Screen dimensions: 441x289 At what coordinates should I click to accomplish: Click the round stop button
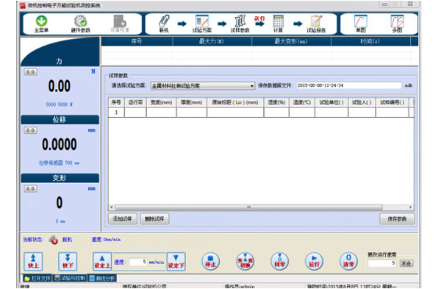point(210,261)
